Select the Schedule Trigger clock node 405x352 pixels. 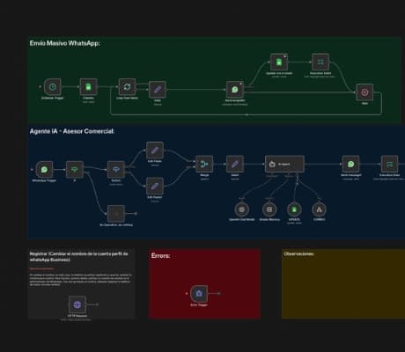pyautogui.click(x=53, y=87)
